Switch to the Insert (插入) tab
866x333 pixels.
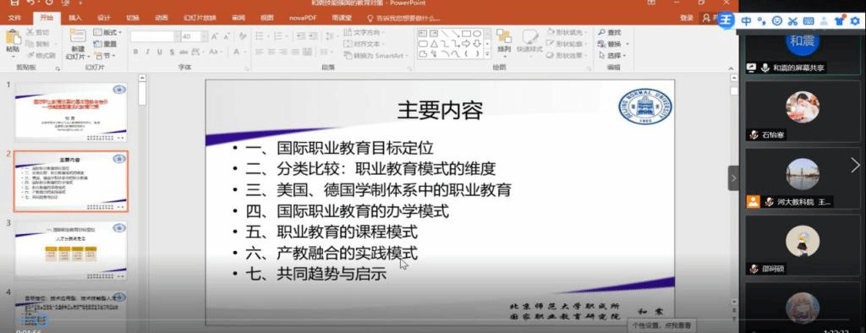[x=75, y=18]
